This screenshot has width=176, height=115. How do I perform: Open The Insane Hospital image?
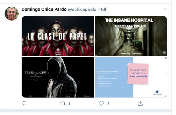tap(131, 36)
